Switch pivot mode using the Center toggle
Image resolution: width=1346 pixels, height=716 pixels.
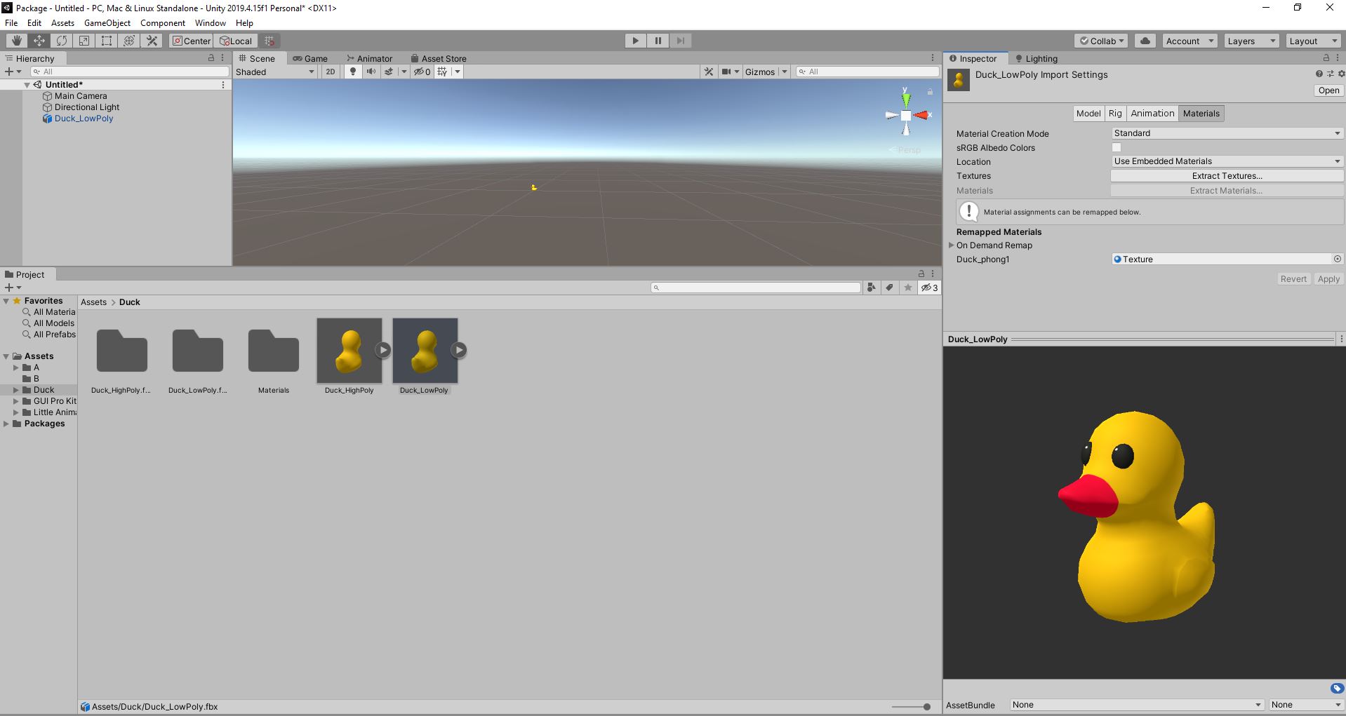[x=190, y=40]
